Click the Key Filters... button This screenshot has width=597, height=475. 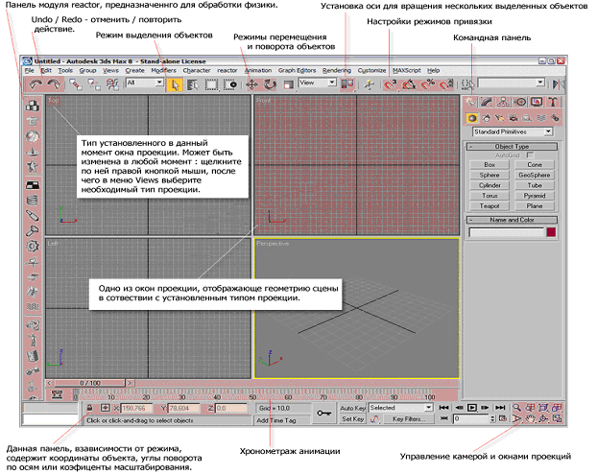tap(409, 418)
